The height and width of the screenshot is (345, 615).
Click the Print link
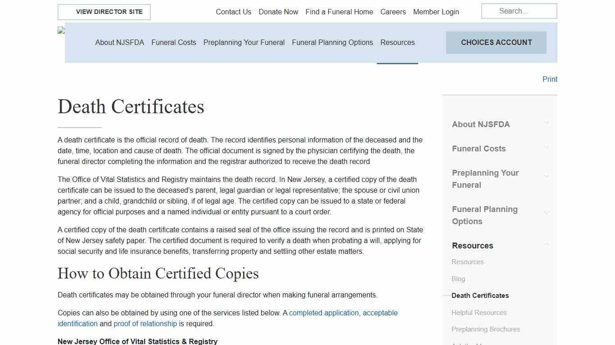point(549,79)
